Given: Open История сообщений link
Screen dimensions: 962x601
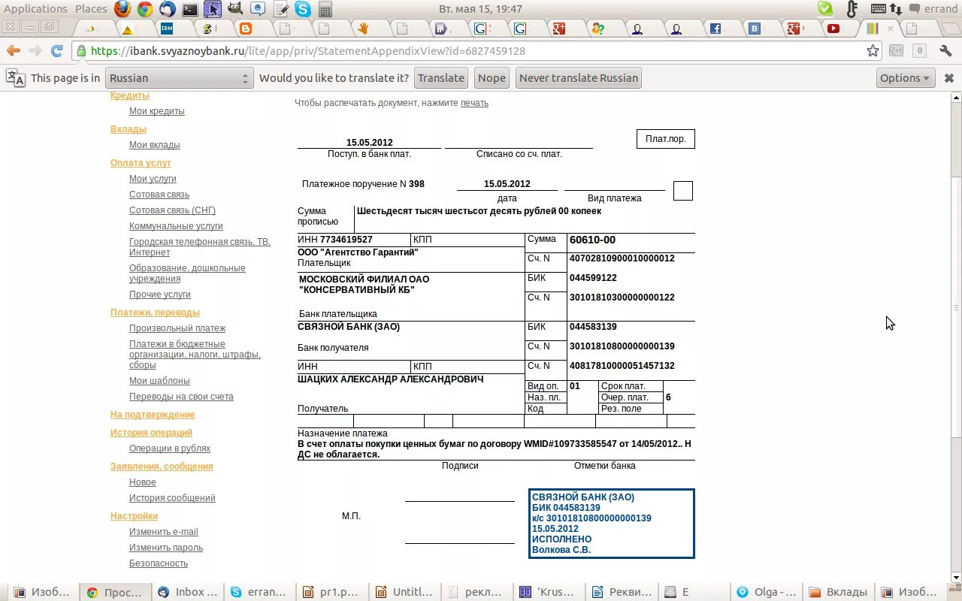Looking at the screenshot, I should tap(172, 498).
